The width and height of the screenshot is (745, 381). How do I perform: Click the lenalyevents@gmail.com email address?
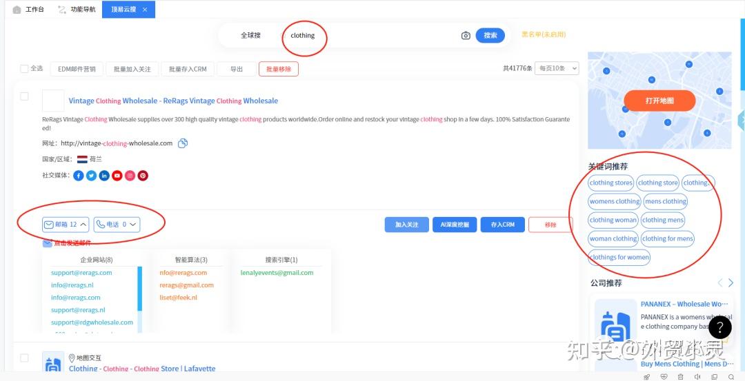tap(277, 272)
